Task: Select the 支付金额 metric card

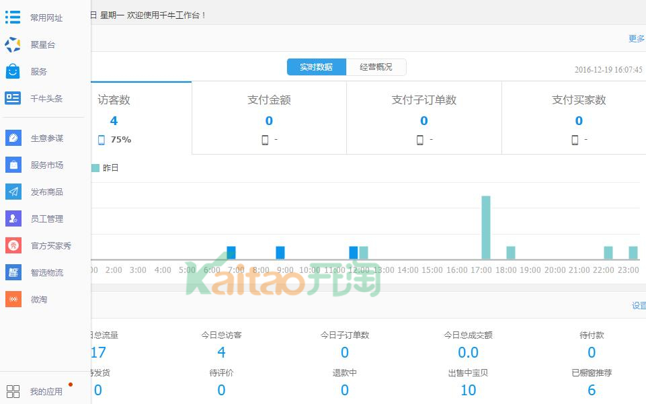Action: [x=269, y=118]
